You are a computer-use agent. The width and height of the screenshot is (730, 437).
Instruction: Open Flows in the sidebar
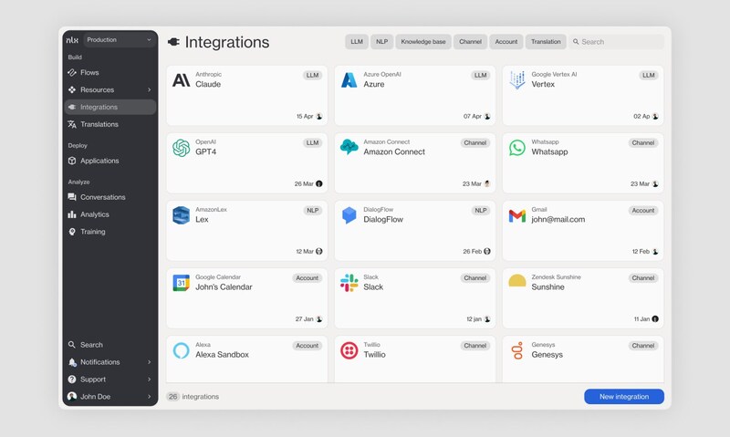pos(89,72)
